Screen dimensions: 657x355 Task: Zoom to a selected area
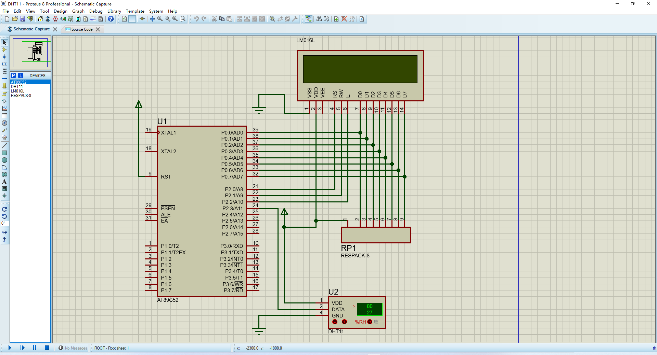coord(183,19)
